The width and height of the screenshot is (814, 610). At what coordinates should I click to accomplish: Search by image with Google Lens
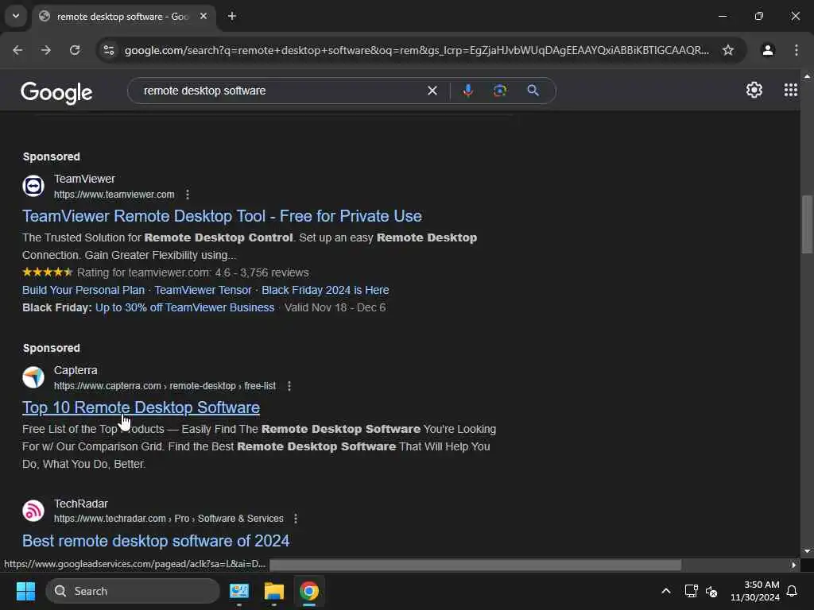point(500,91)
